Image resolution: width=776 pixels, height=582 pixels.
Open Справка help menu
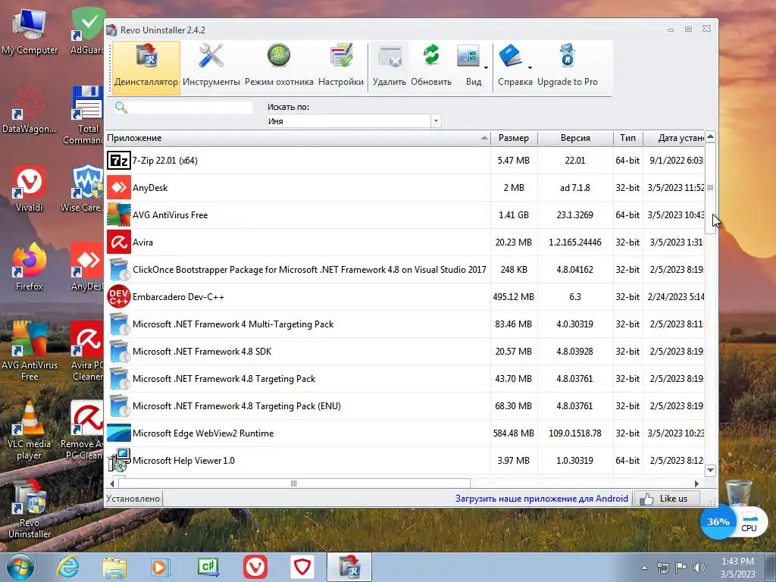pyautogui.click(x=515, y=67)
